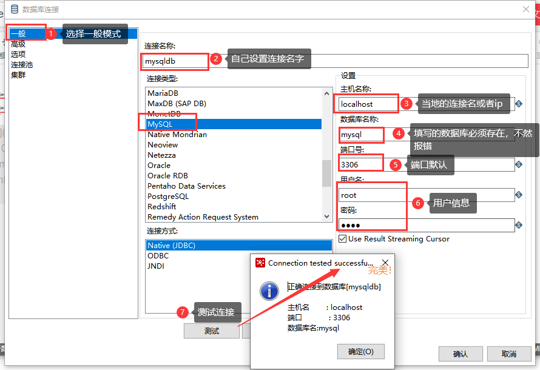Click 确定(O) in the success popup
The height and width of the screenshot is (370, 540).
[360, 351]
